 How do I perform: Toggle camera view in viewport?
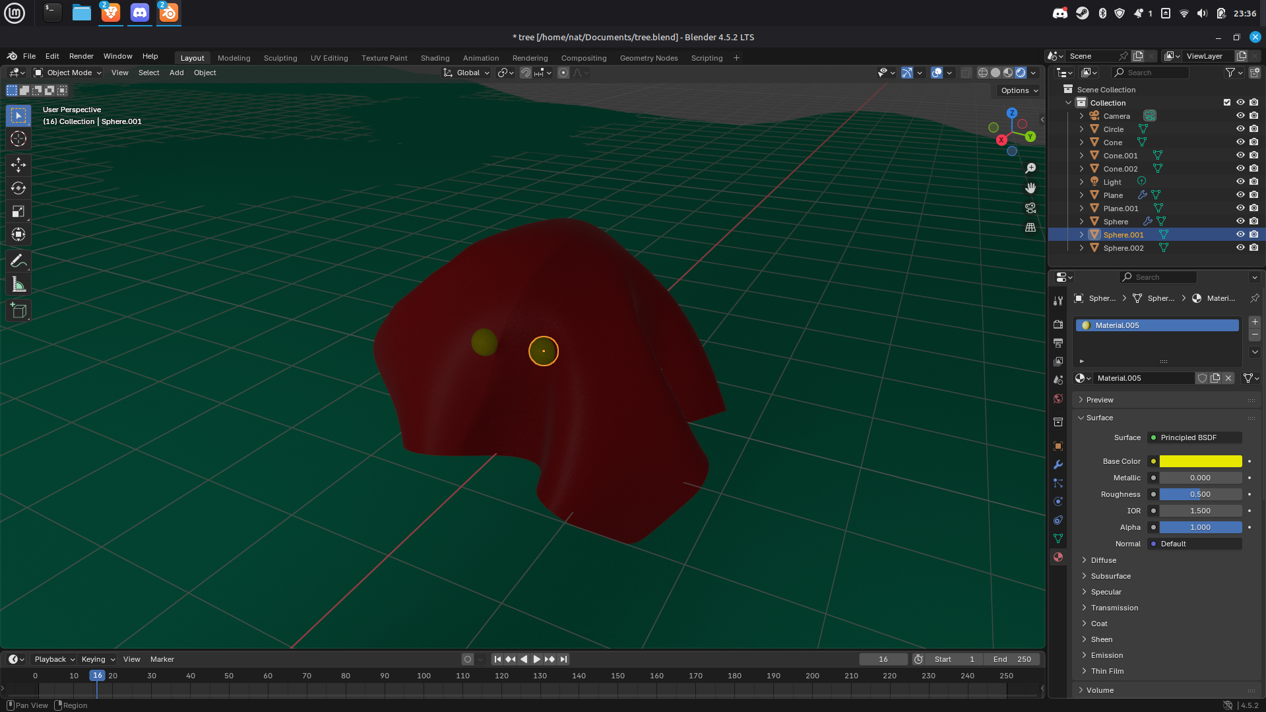coord(1030,208)
